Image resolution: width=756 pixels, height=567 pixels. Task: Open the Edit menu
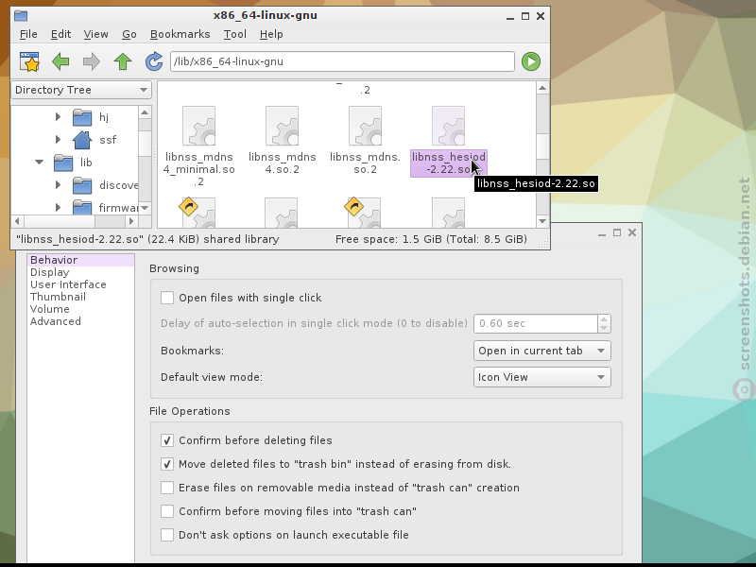60,34
